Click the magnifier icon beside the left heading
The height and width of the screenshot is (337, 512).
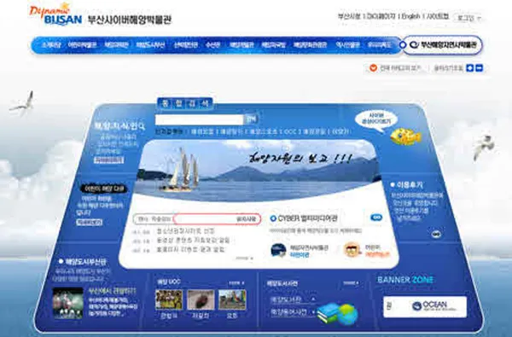[x=142, y=125]
